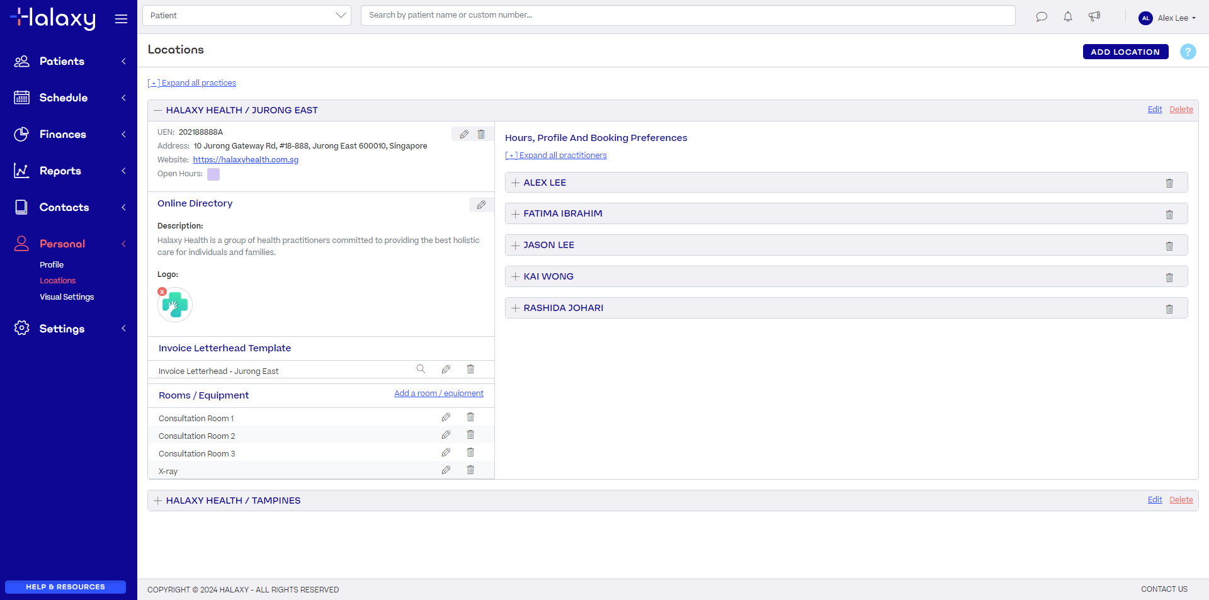Viewport: 1209px width, 600px height.
Task: Open the notifications bell
Action: pos(1068,17)
